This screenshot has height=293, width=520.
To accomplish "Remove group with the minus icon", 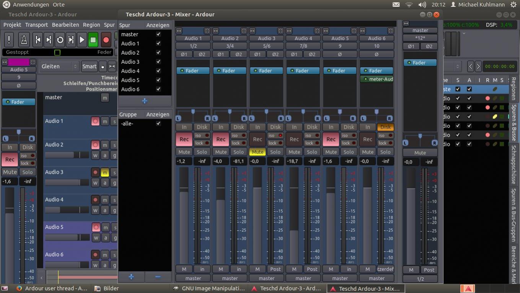I will point(158,277).
